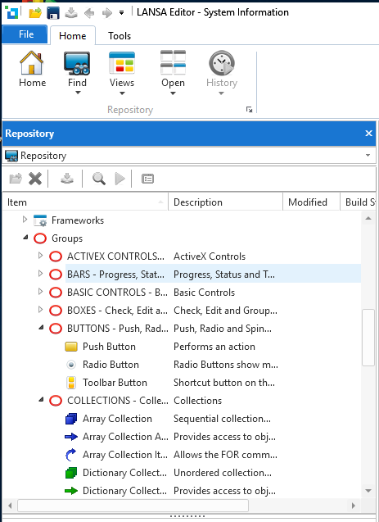The image size is (379, 522).
Task: Switch to the Tools ribbon tab
Action: (120, 35)
